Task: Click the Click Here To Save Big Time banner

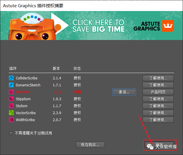Action: 91,25
